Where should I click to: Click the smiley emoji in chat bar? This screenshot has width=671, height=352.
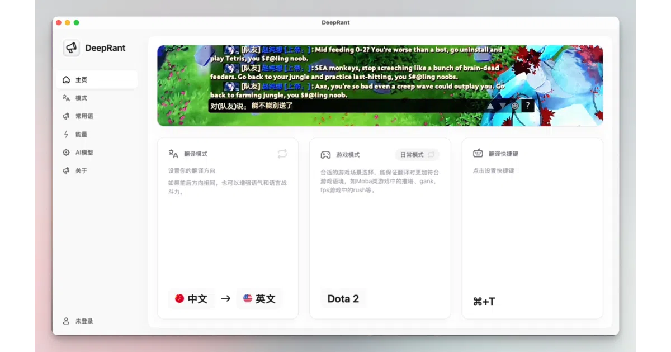(x=515, y=106)
